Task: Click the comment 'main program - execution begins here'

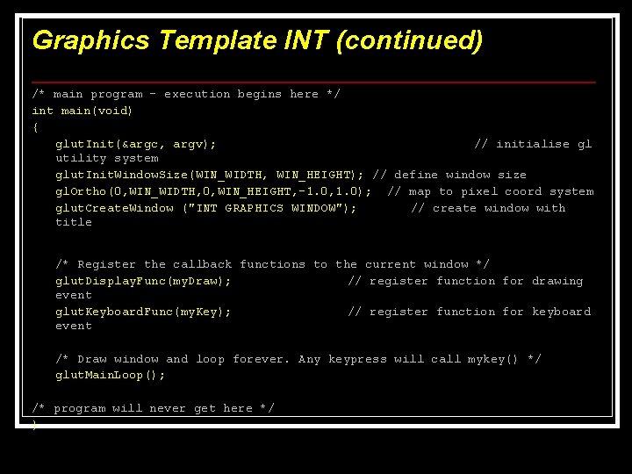Action: [186, 94]
